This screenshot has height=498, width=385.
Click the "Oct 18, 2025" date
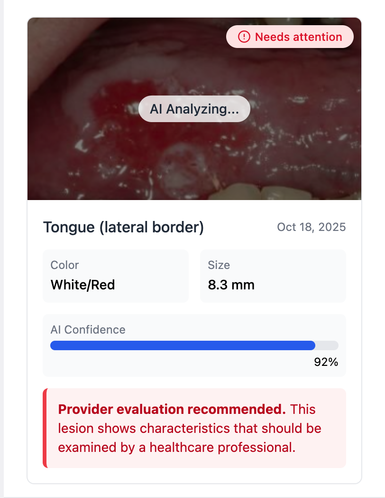(x=312, y=227)
